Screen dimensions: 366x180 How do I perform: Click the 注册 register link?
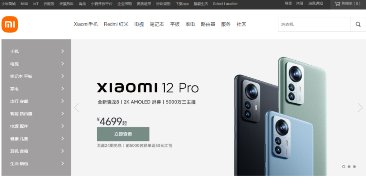299,4
